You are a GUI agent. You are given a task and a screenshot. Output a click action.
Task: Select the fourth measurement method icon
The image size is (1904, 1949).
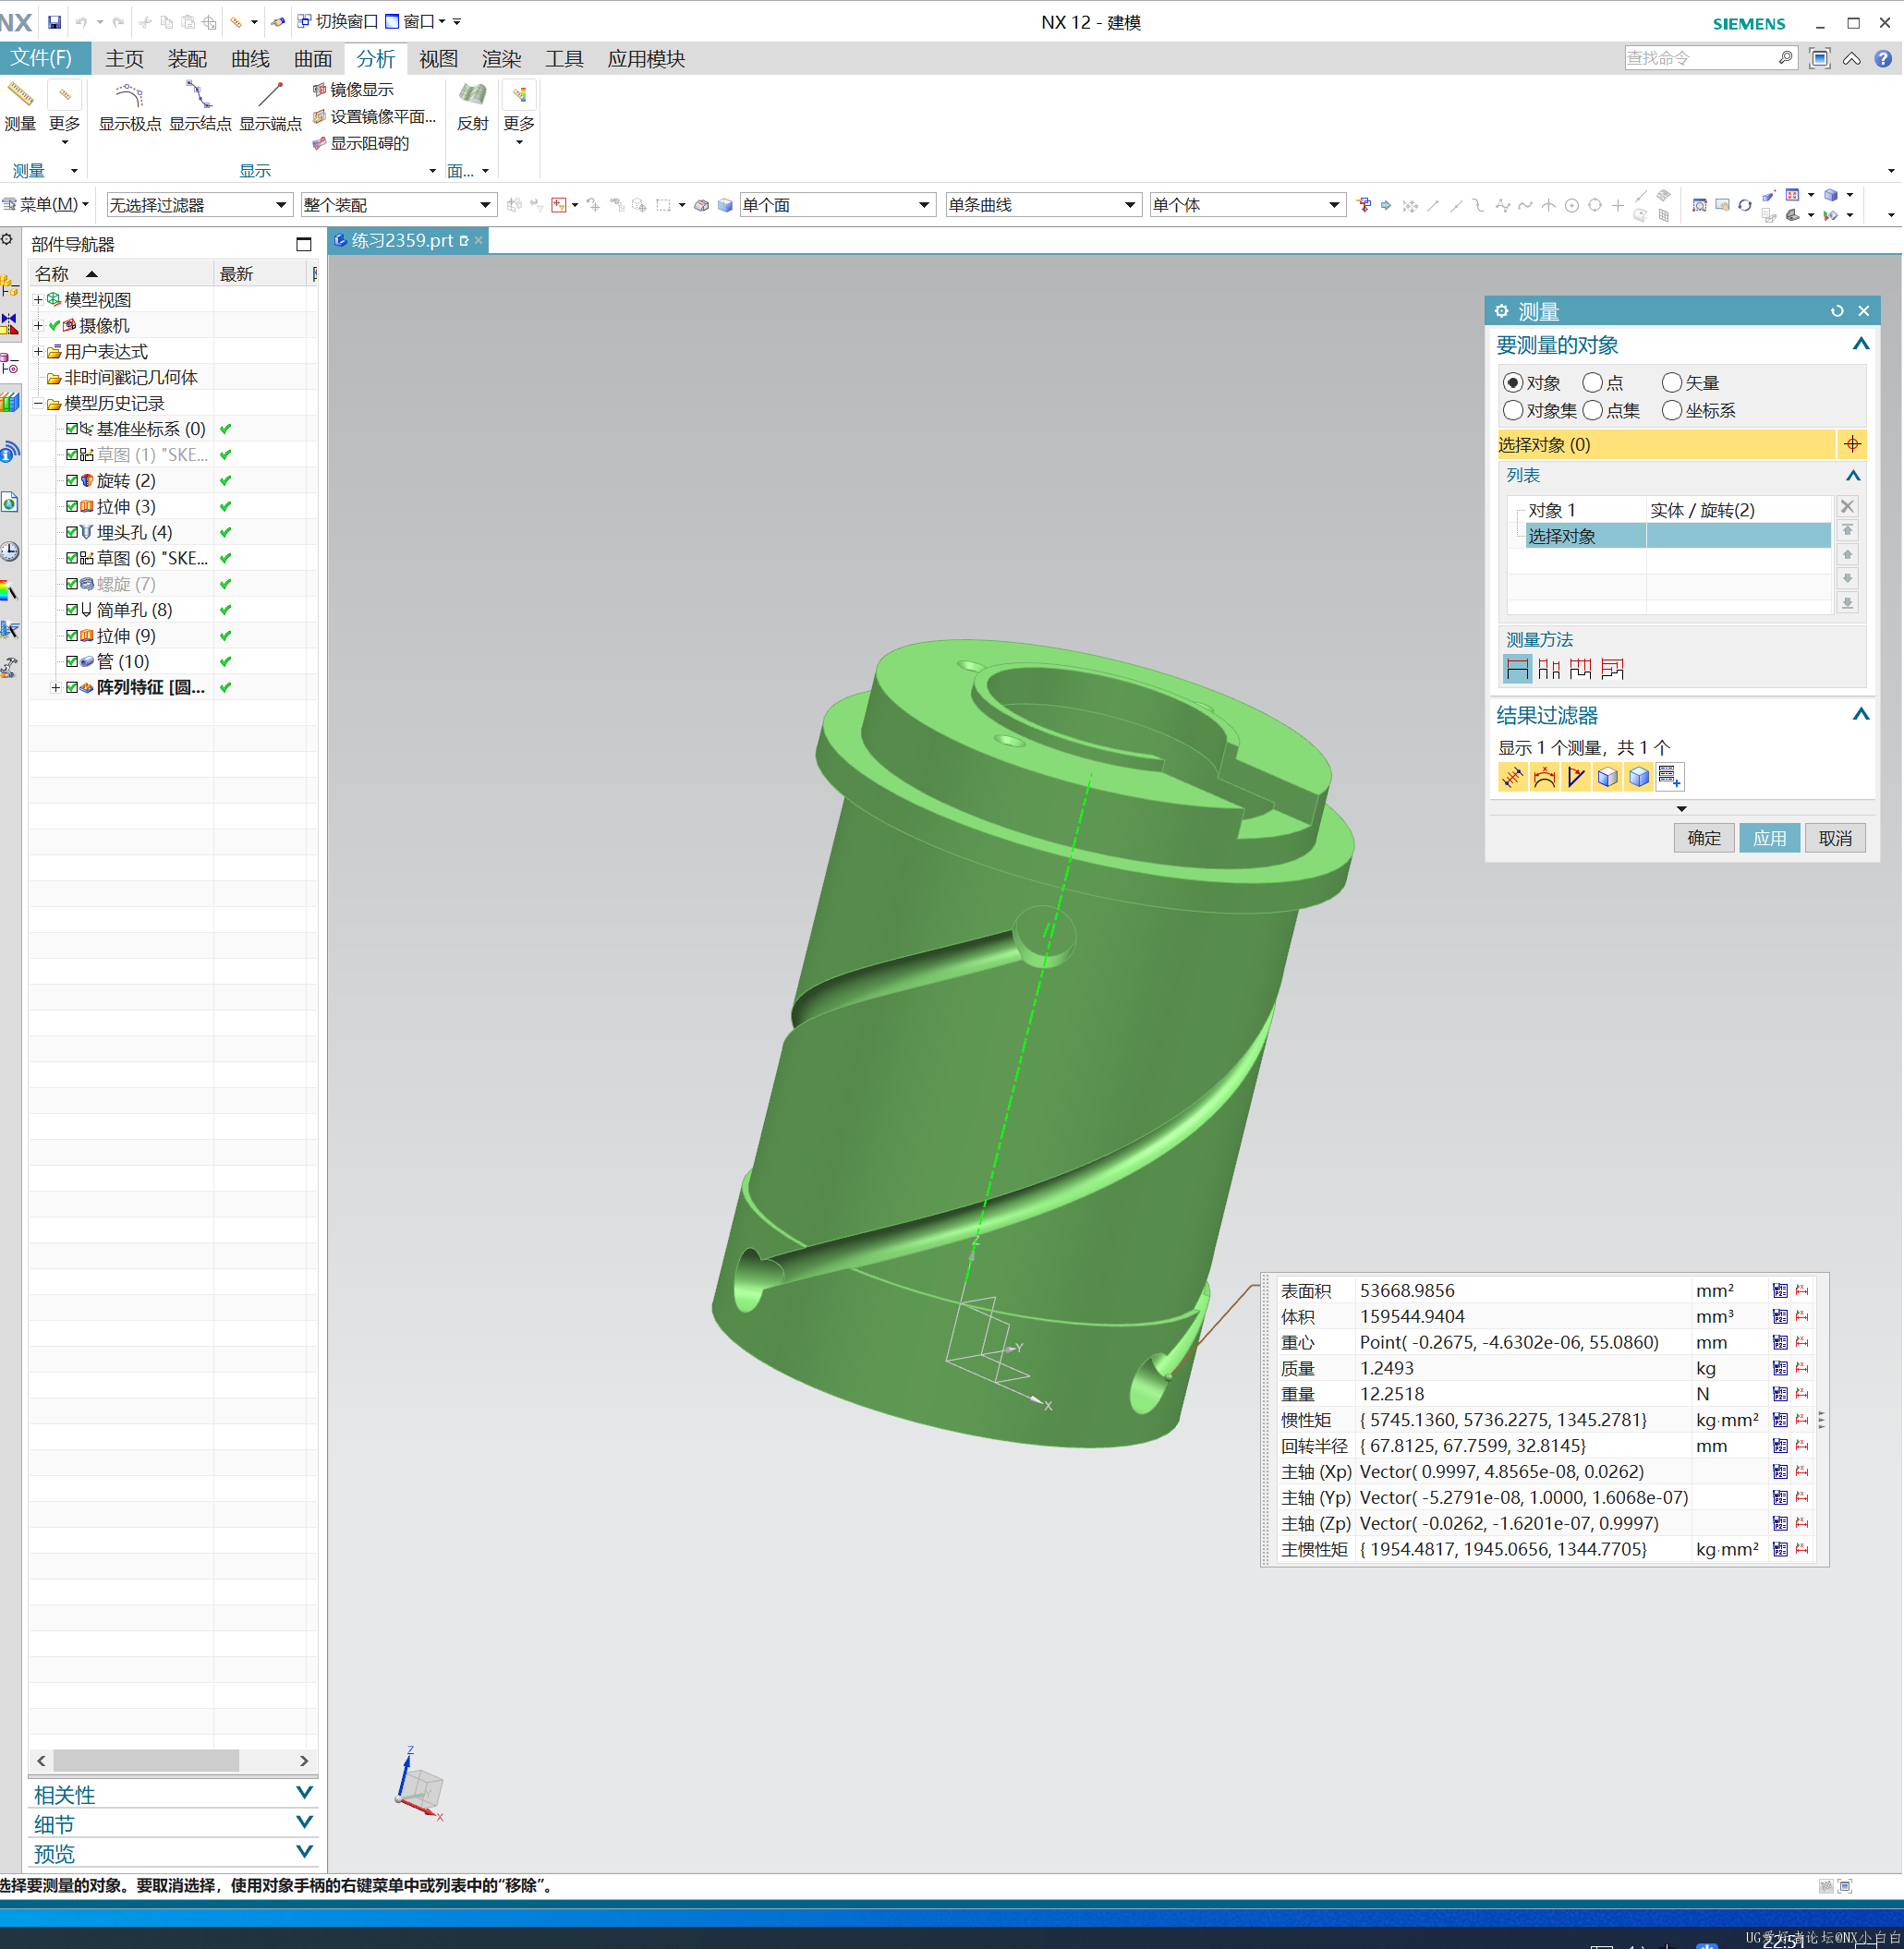(1612, 669)
